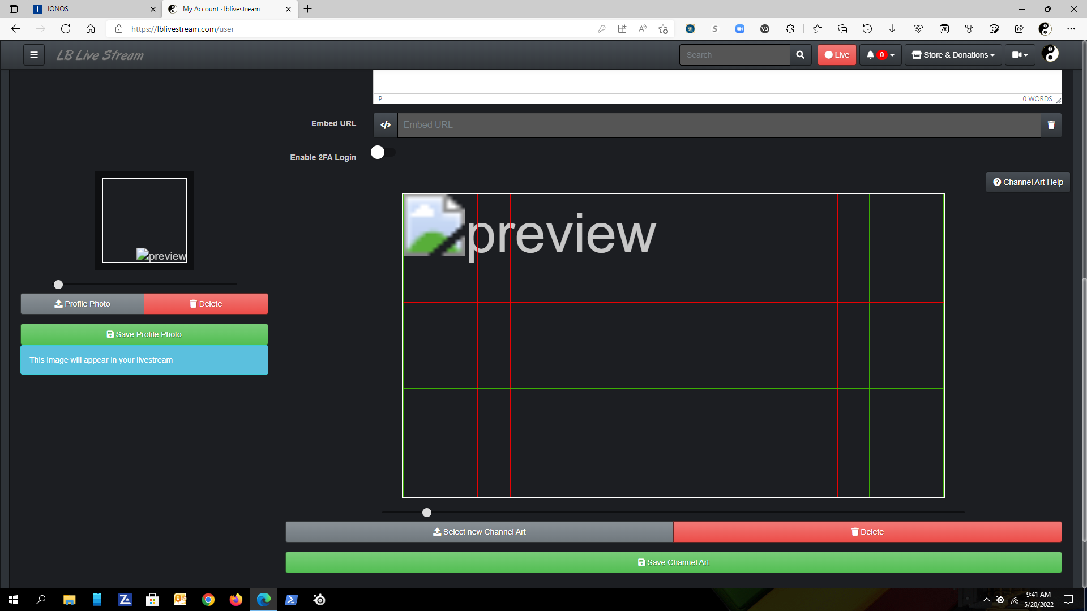
Task: Select My Account lblivestream tab
Action: tap(229, 9)
